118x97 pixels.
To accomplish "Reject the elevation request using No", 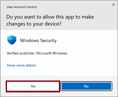I will 86,86.
